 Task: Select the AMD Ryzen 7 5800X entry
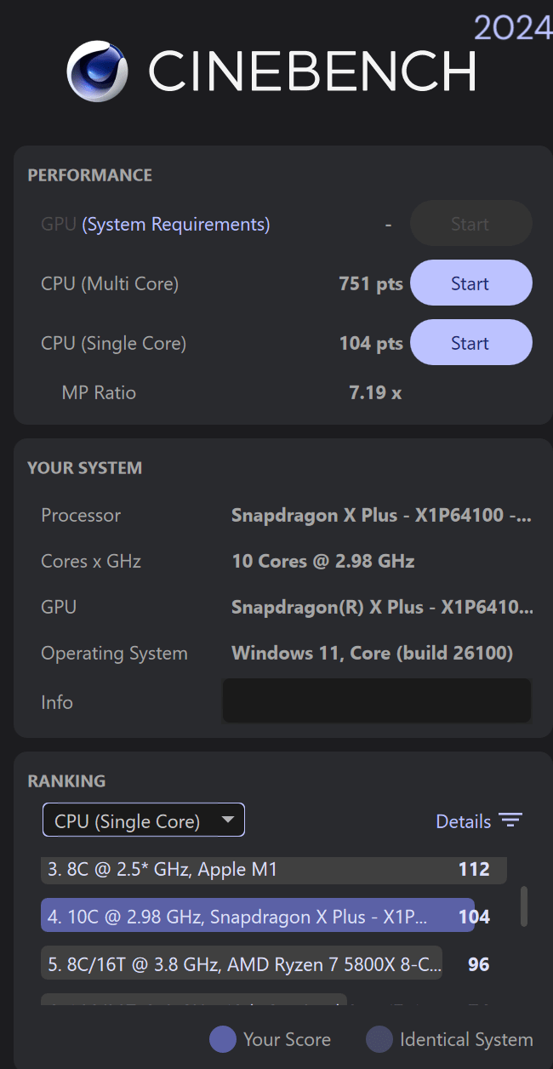click(242, 963)
